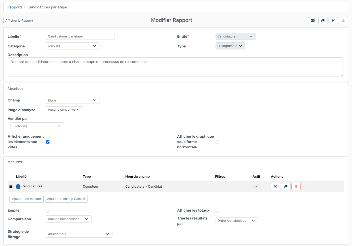Toggle the horizontal chart display checkbox

[217, 142]
